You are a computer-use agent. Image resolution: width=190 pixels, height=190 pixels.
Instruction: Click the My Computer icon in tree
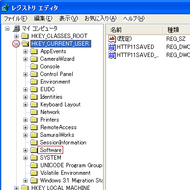point(17,28)
